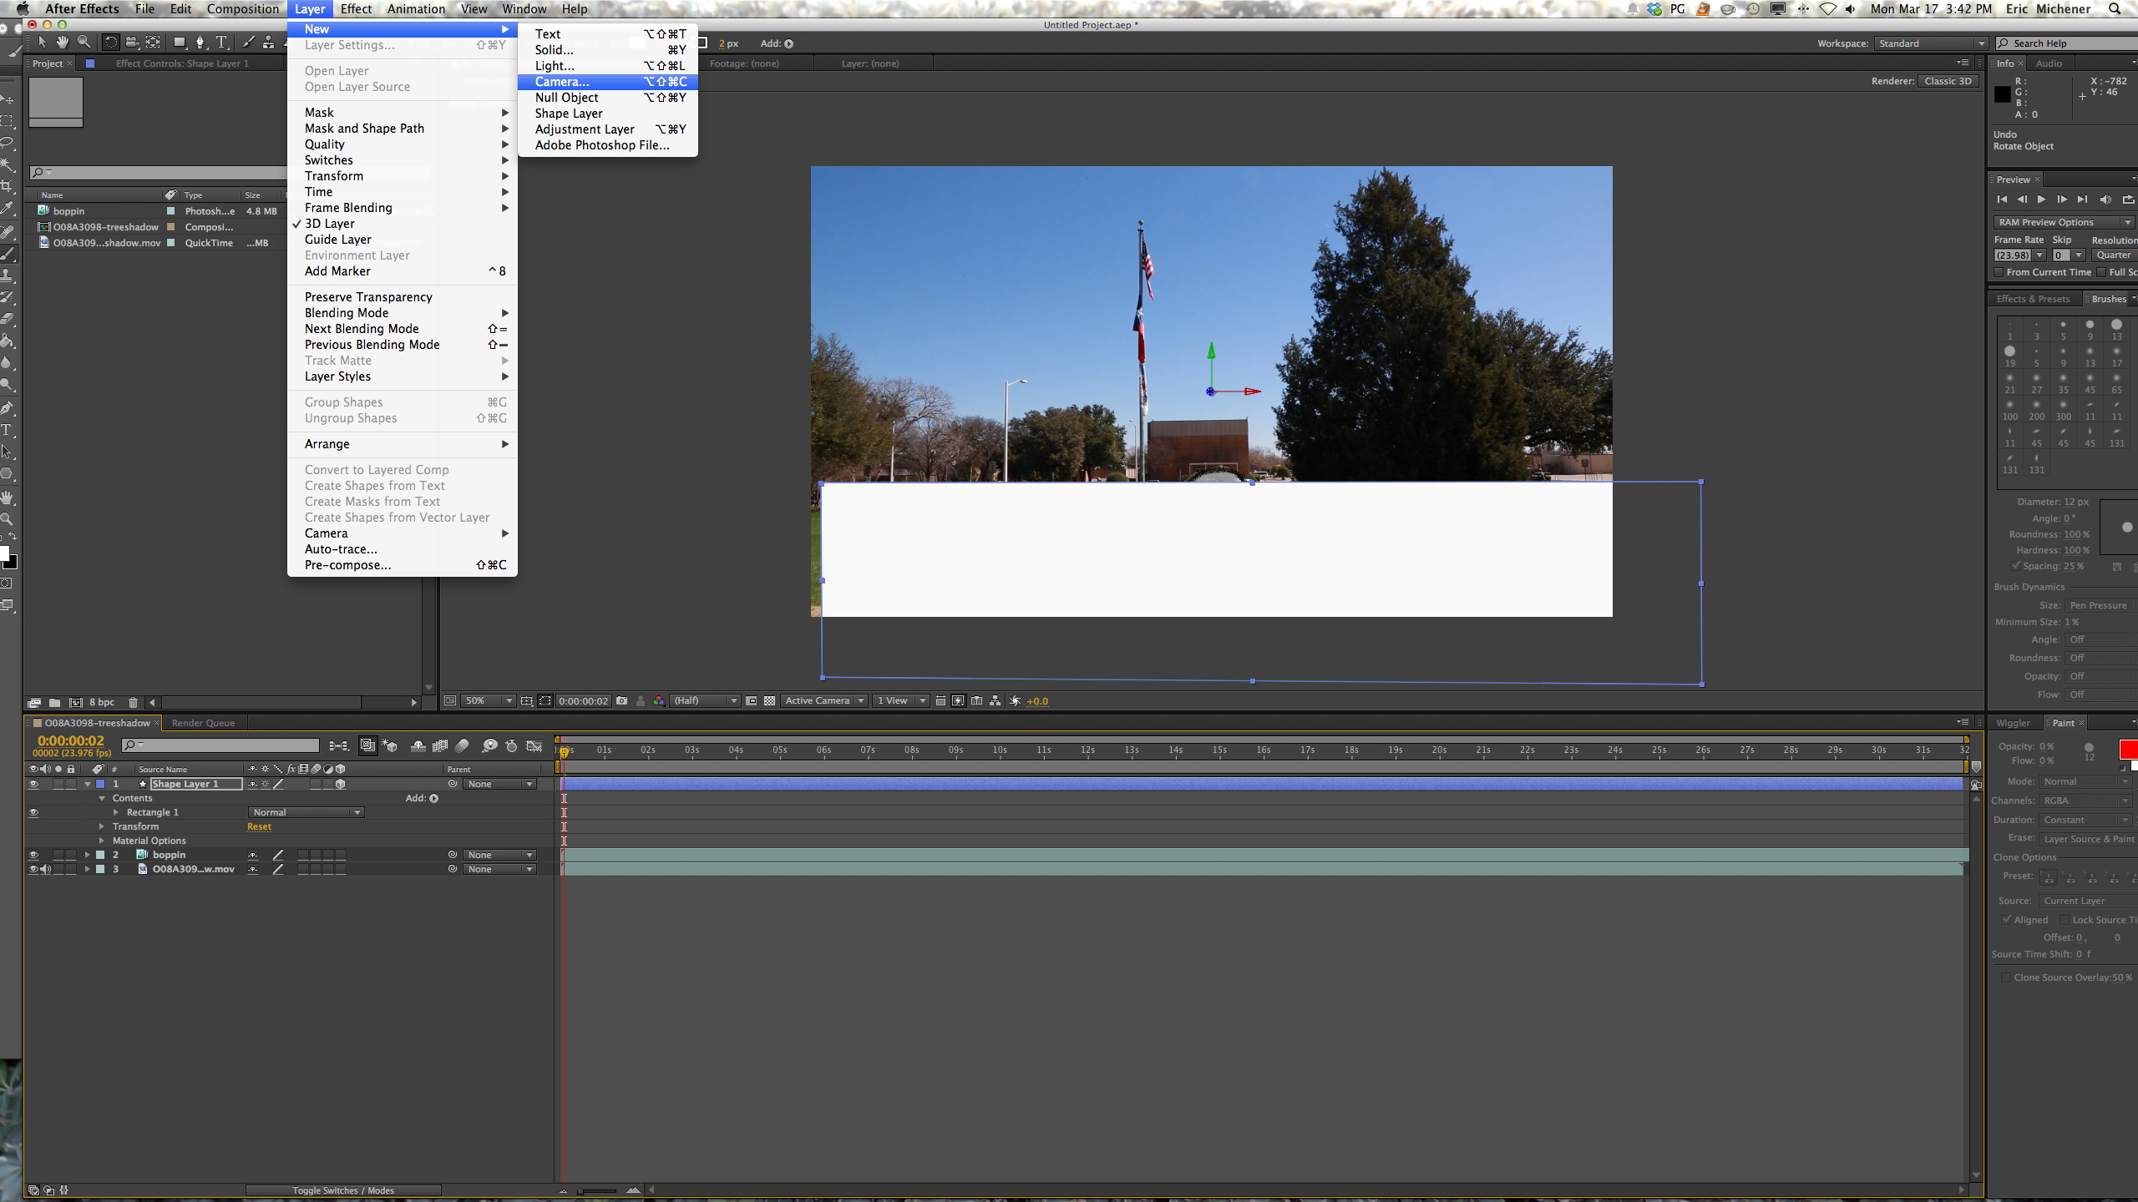The image size is (2138, 1202).
Task: Open the 50% magnification dropdown
Action: [489, 701]
